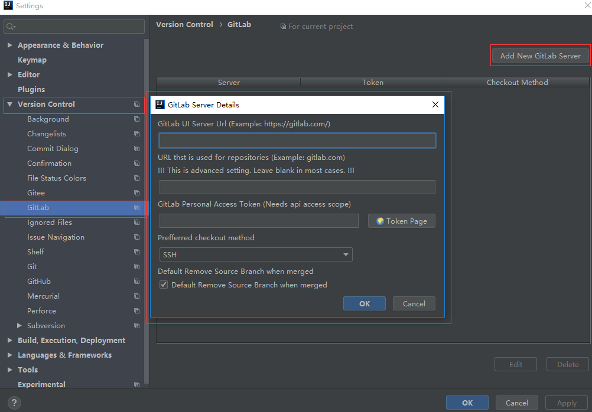Open the Ignored Files settings page
The image size is (592, 412).
click(x=50, y=222)
